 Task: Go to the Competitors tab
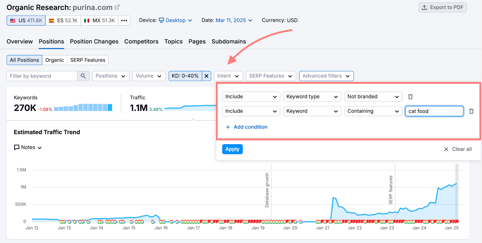pyautogui.click(x=141, y=41)
